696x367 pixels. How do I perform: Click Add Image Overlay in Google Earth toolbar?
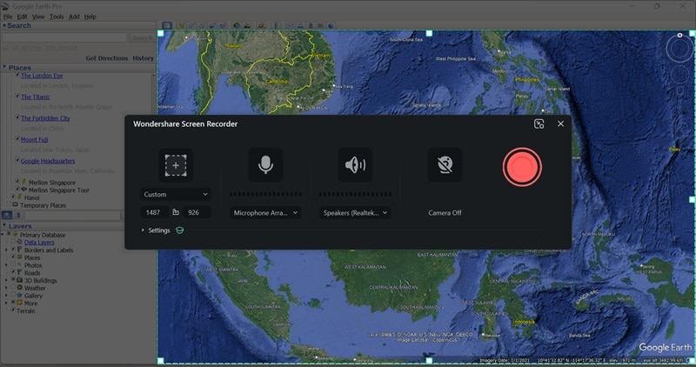coord(212,26)
